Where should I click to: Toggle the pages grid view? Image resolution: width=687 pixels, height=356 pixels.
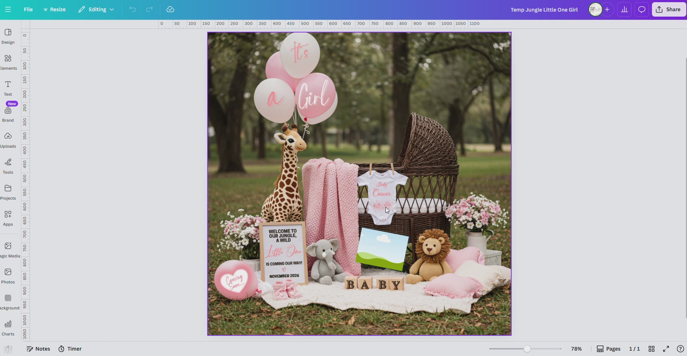(652, 349)
